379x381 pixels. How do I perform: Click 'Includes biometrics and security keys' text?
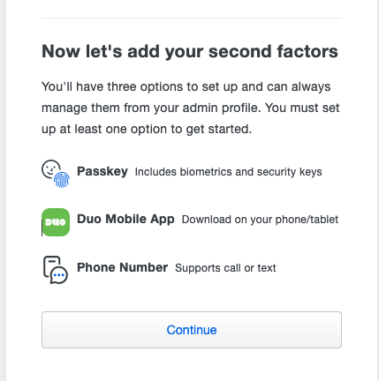(x=228, y=172)
